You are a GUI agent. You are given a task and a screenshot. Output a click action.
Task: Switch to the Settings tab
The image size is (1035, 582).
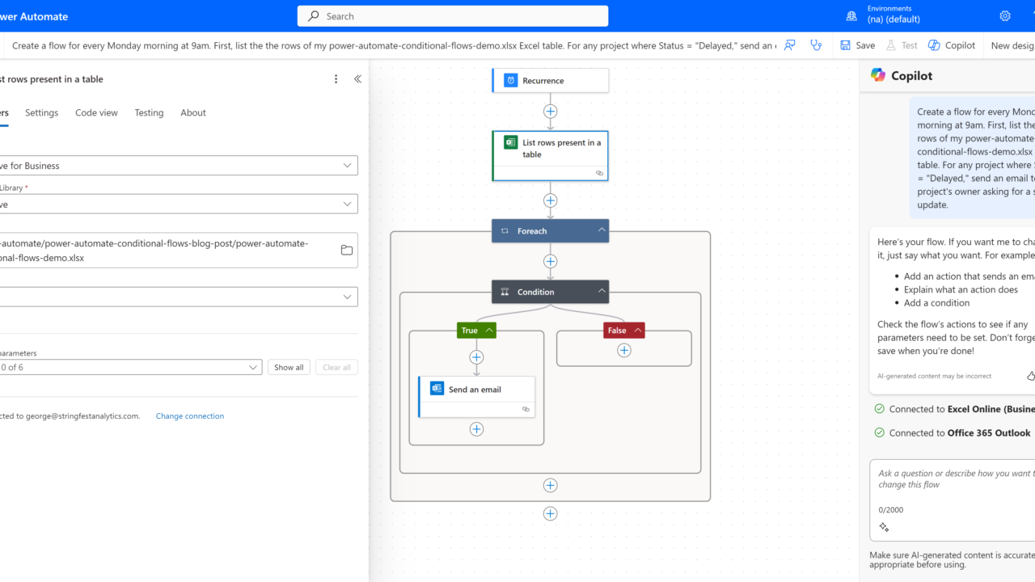pyautogui.click(x=41, y=113)
